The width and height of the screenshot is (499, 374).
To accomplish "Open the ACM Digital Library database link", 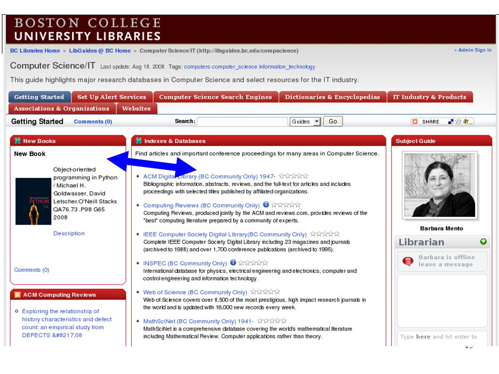I will tap(209, 176).
